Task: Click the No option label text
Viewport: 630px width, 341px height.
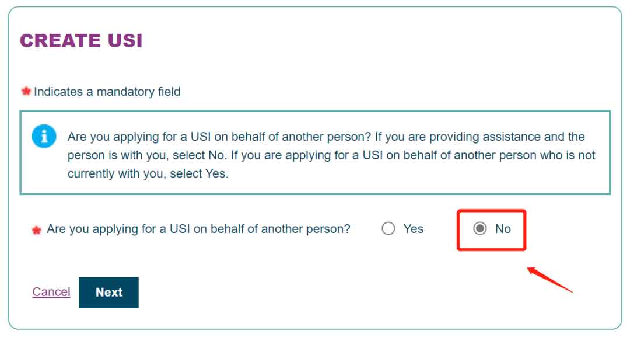Action: (x=503, y=229)
